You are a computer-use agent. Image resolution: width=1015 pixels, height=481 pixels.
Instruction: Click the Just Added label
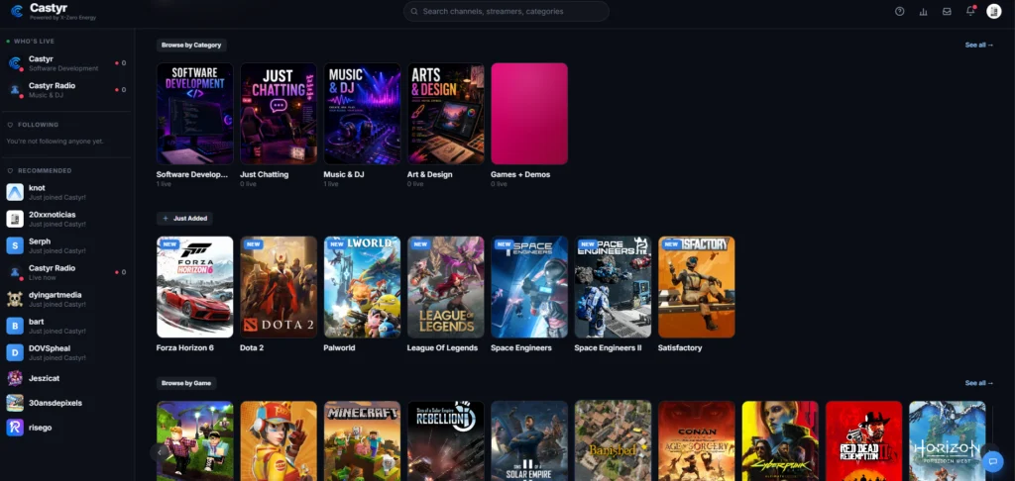click(x=184, y=219)
